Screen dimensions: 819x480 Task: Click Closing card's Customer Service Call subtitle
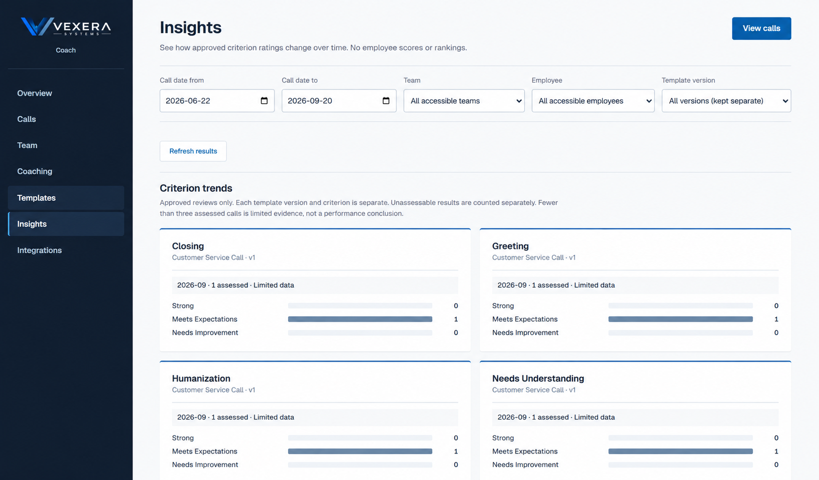pos(214,258)
